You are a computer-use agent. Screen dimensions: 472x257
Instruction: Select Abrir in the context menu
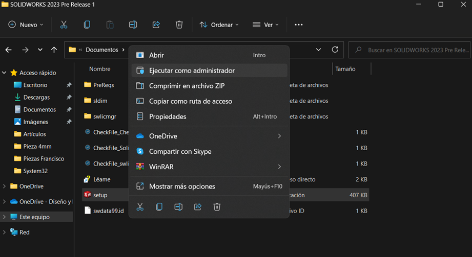tap(209, 55)
